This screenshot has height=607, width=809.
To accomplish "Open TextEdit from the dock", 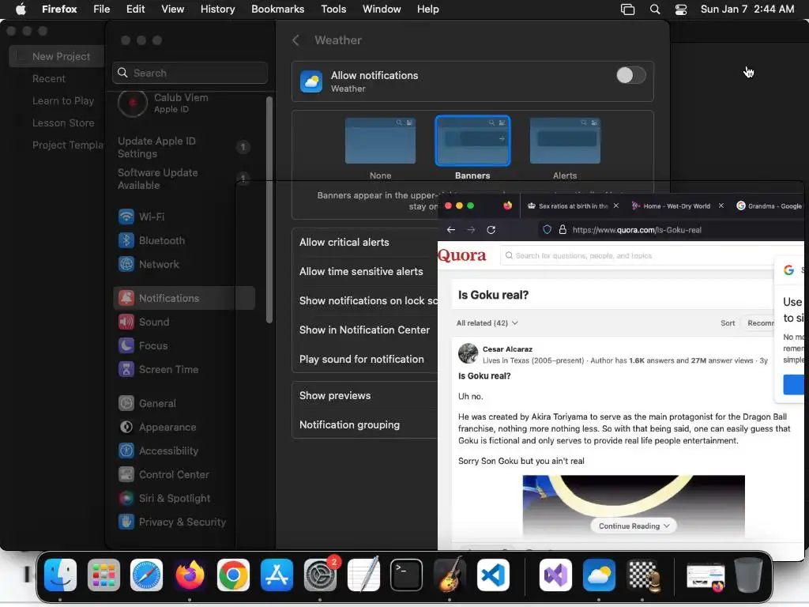I will coord(363,575).
